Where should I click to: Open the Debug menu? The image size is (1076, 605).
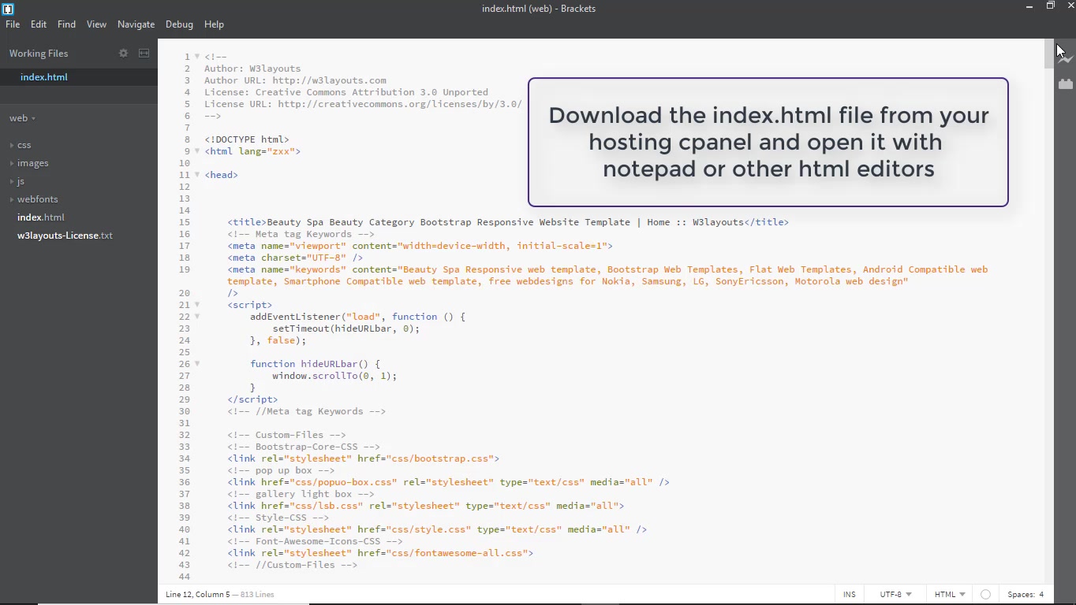click(179, 24)
